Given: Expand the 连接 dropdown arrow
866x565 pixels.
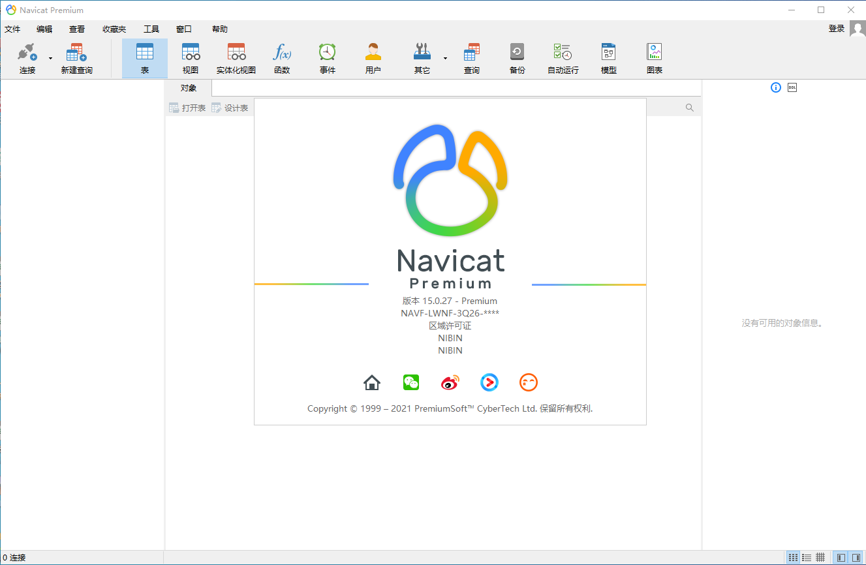Looking at the screenshot, I should pos(50,58).
